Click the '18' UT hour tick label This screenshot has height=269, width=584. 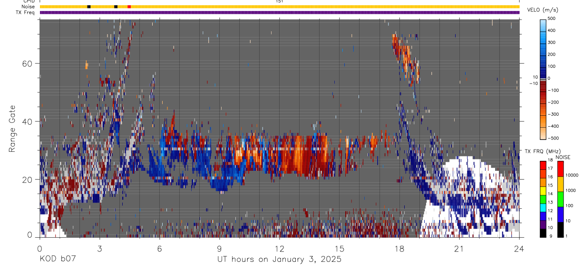point(399,248)
